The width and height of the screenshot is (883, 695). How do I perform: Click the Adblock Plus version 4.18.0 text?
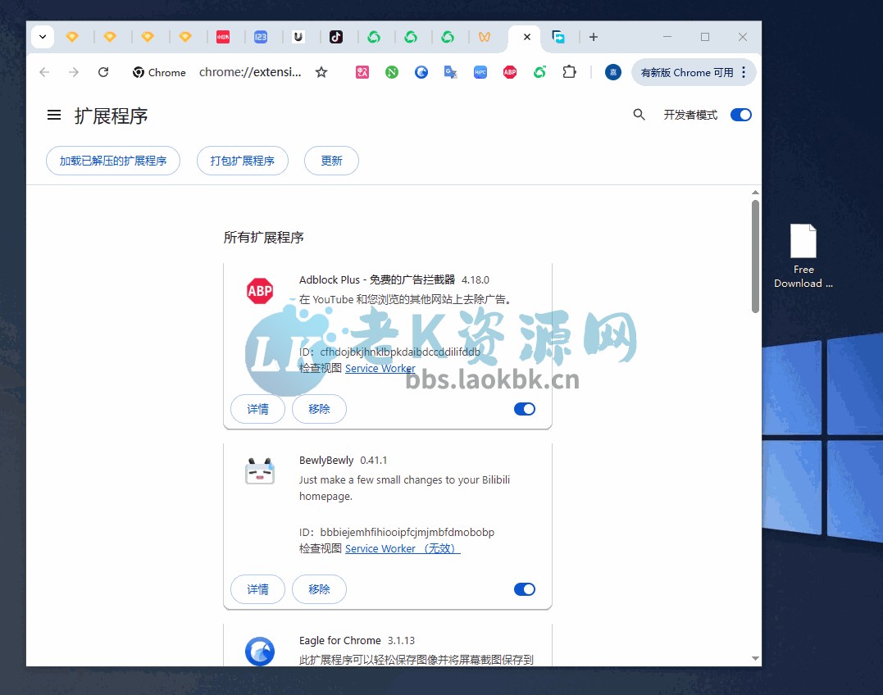[x=476, y=279]
